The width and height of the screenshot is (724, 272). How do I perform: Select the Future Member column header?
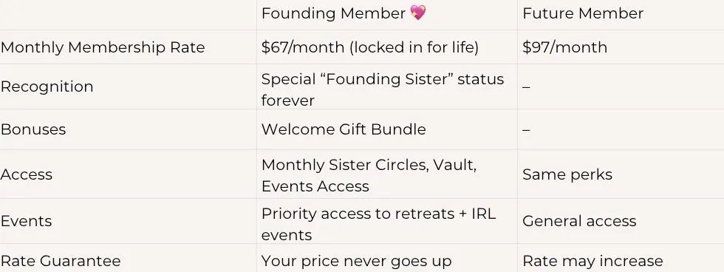pos(583,13)
